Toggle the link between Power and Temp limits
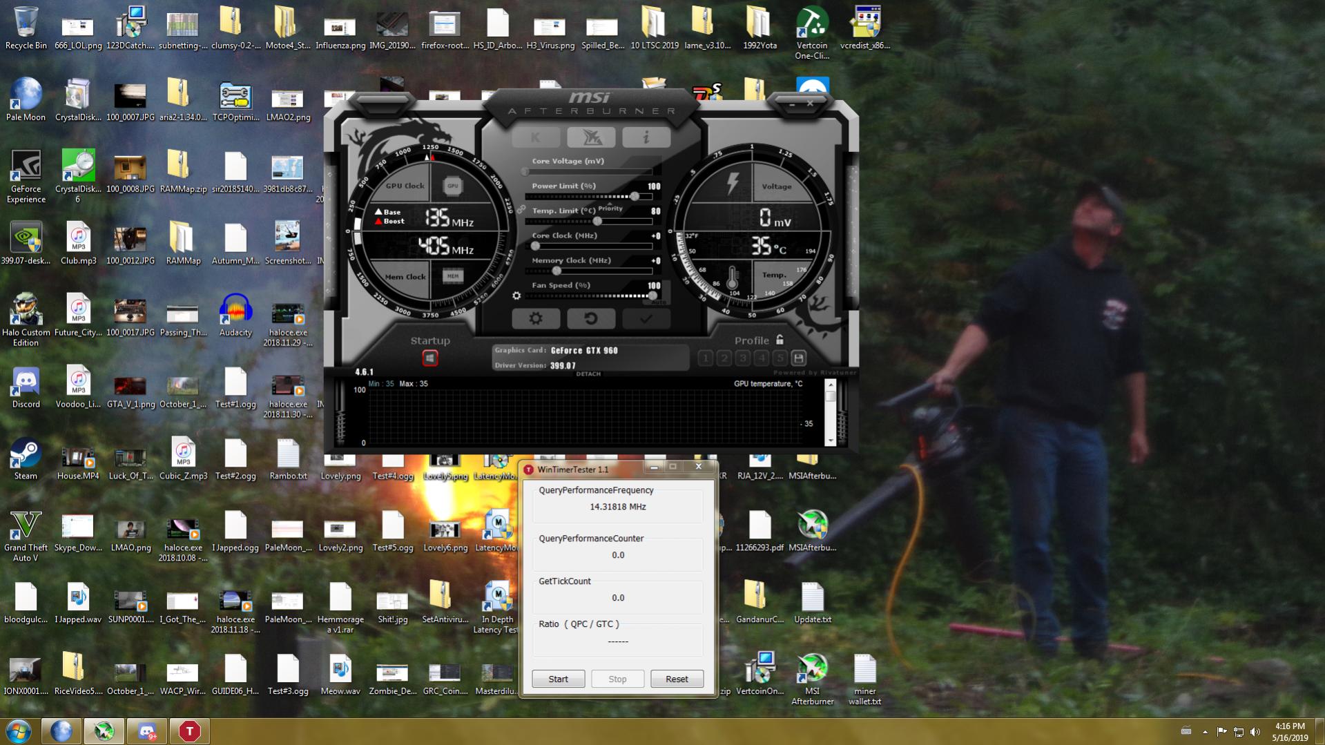Screen dimensions: 1325x745 click(x=521, y=209)
